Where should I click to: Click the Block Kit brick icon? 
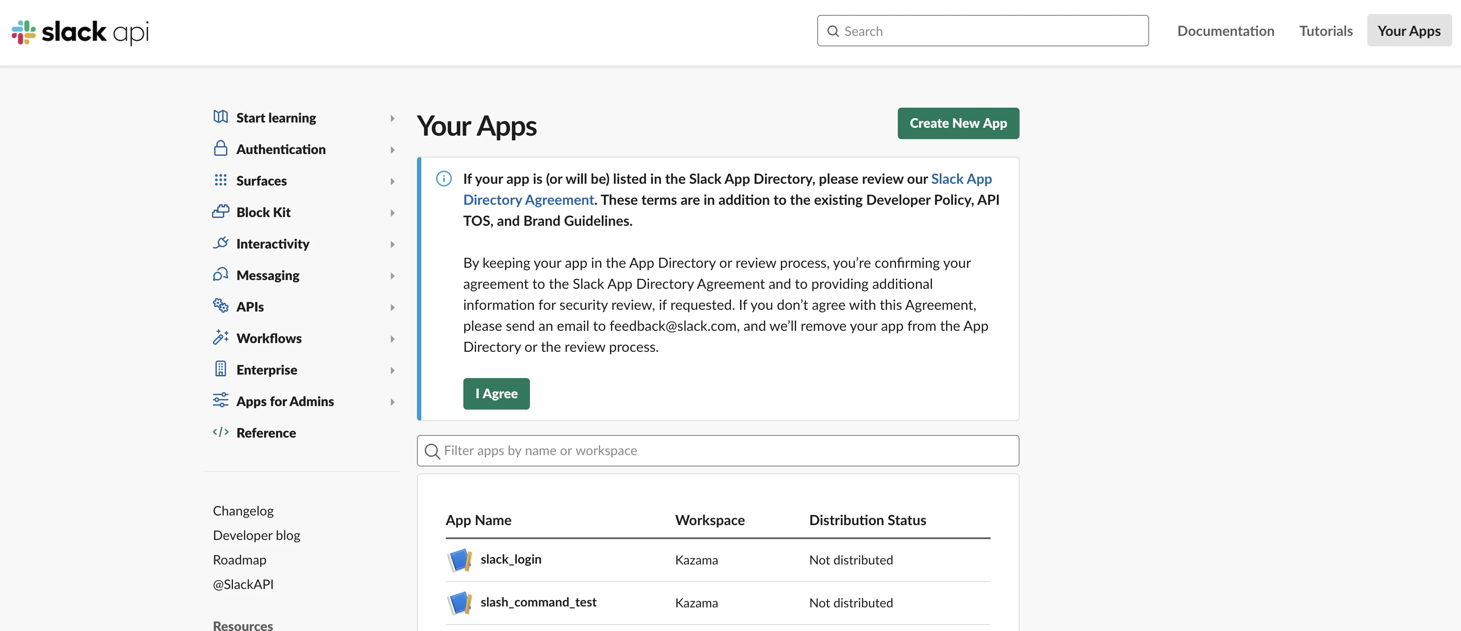point(221,211)
